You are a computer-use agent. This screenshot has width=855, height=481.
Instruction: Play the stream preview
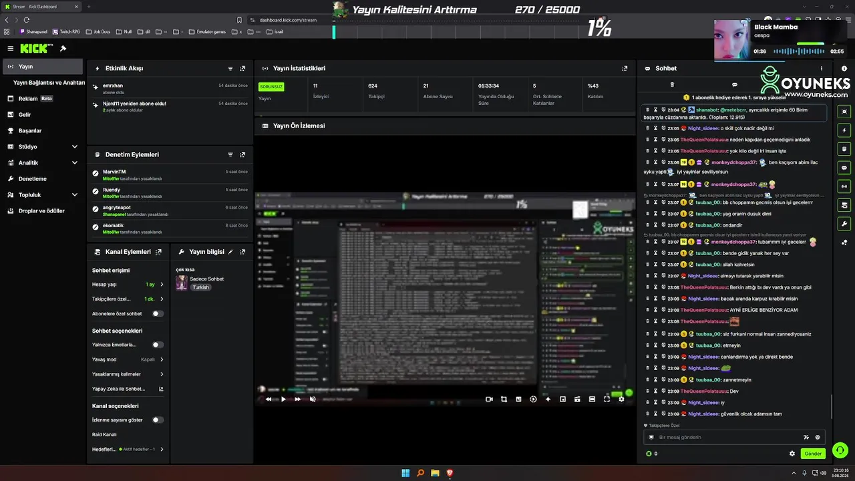[283, 399]
